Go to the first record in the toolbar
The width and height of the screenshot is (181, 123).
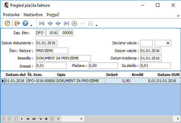click(42, 23)
